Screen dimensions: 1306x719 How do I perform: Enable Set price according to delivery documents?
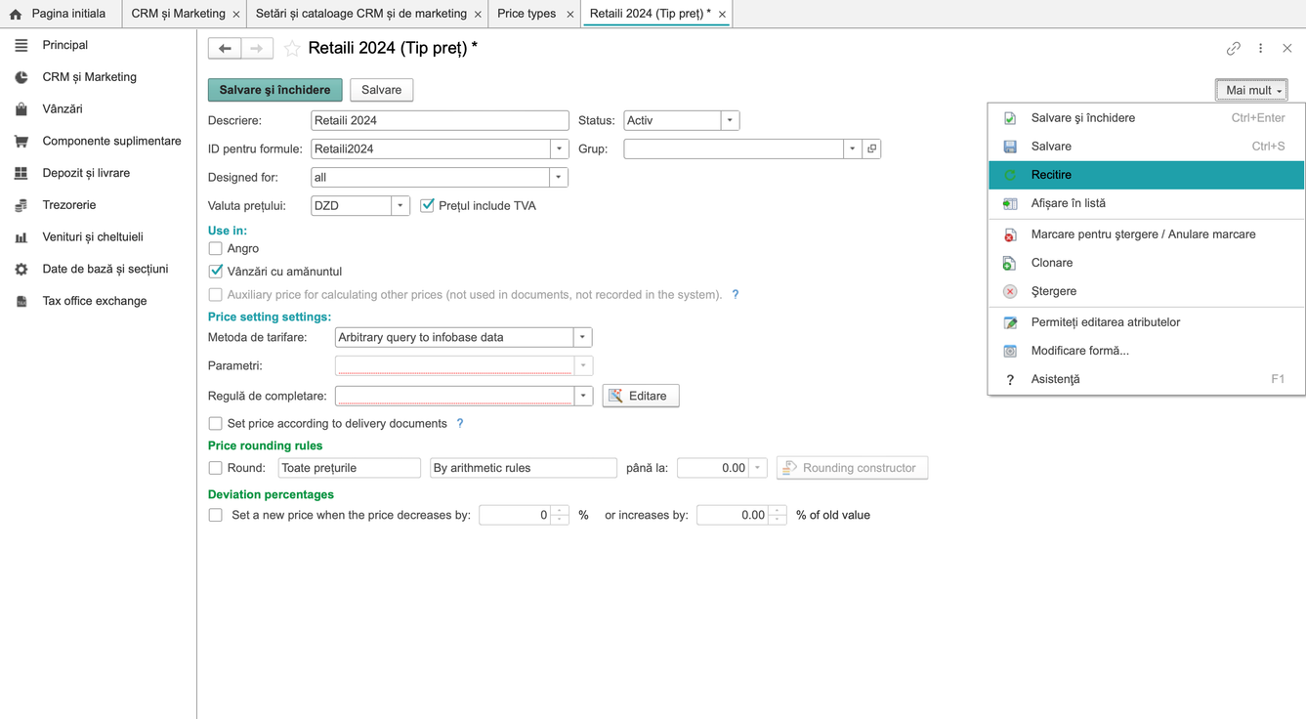coord(216,424)
